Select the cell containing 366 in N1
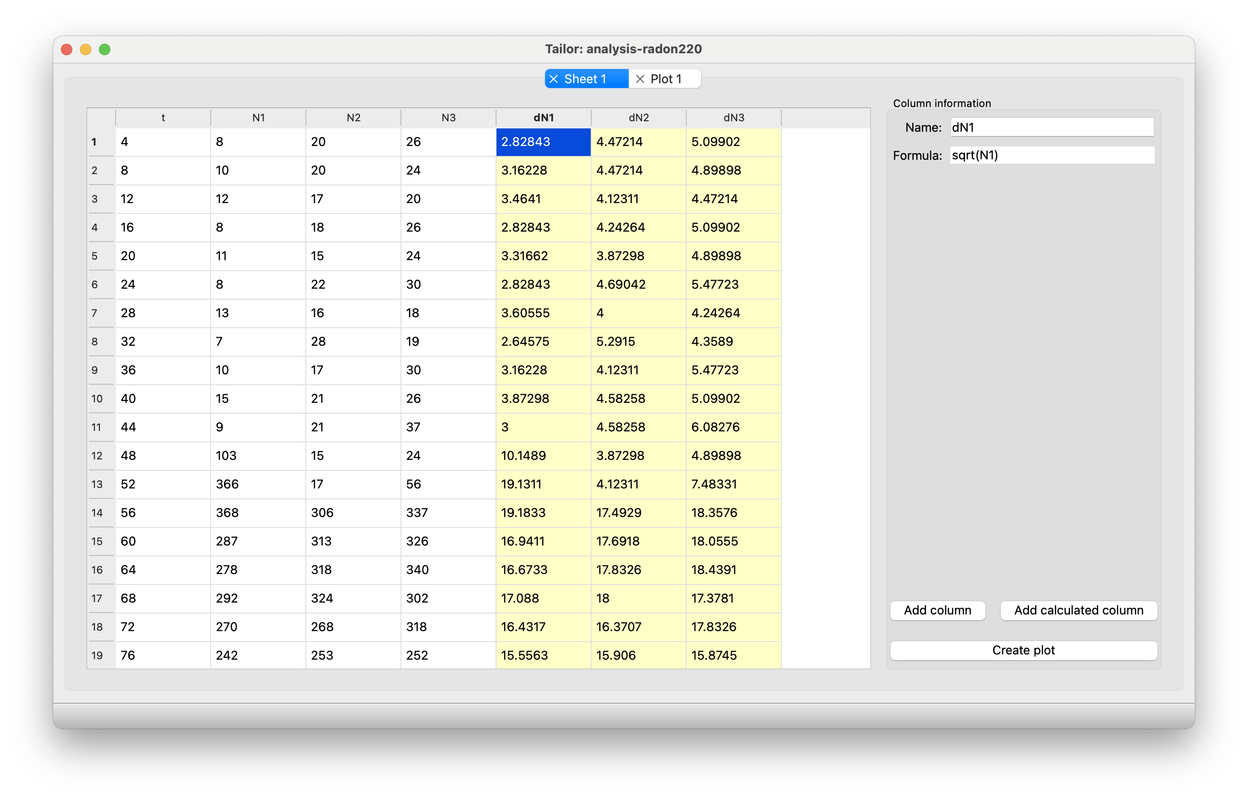This screenshot has width=1248, height=799. coord(258,484)
